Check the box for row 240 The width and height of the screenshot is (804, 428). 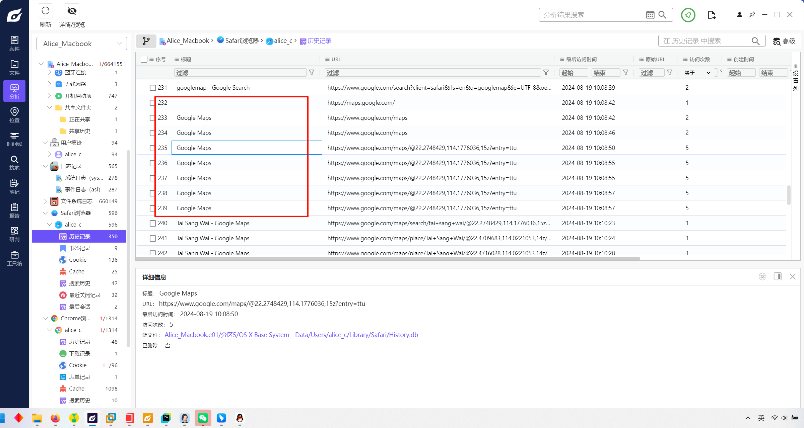(153, 223)
